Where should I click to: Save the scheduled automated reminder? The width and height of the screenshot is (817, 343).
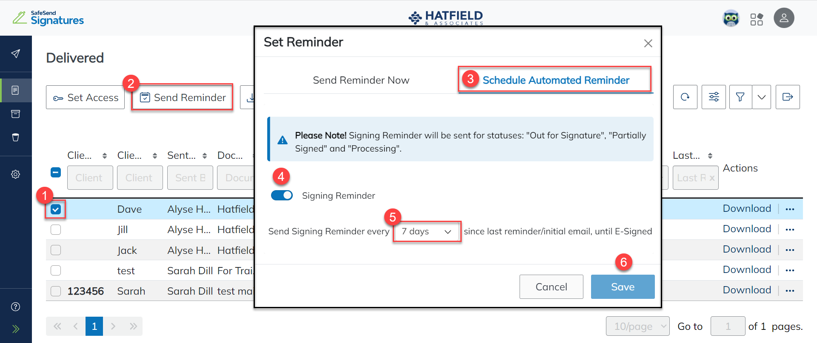point(623,287)
